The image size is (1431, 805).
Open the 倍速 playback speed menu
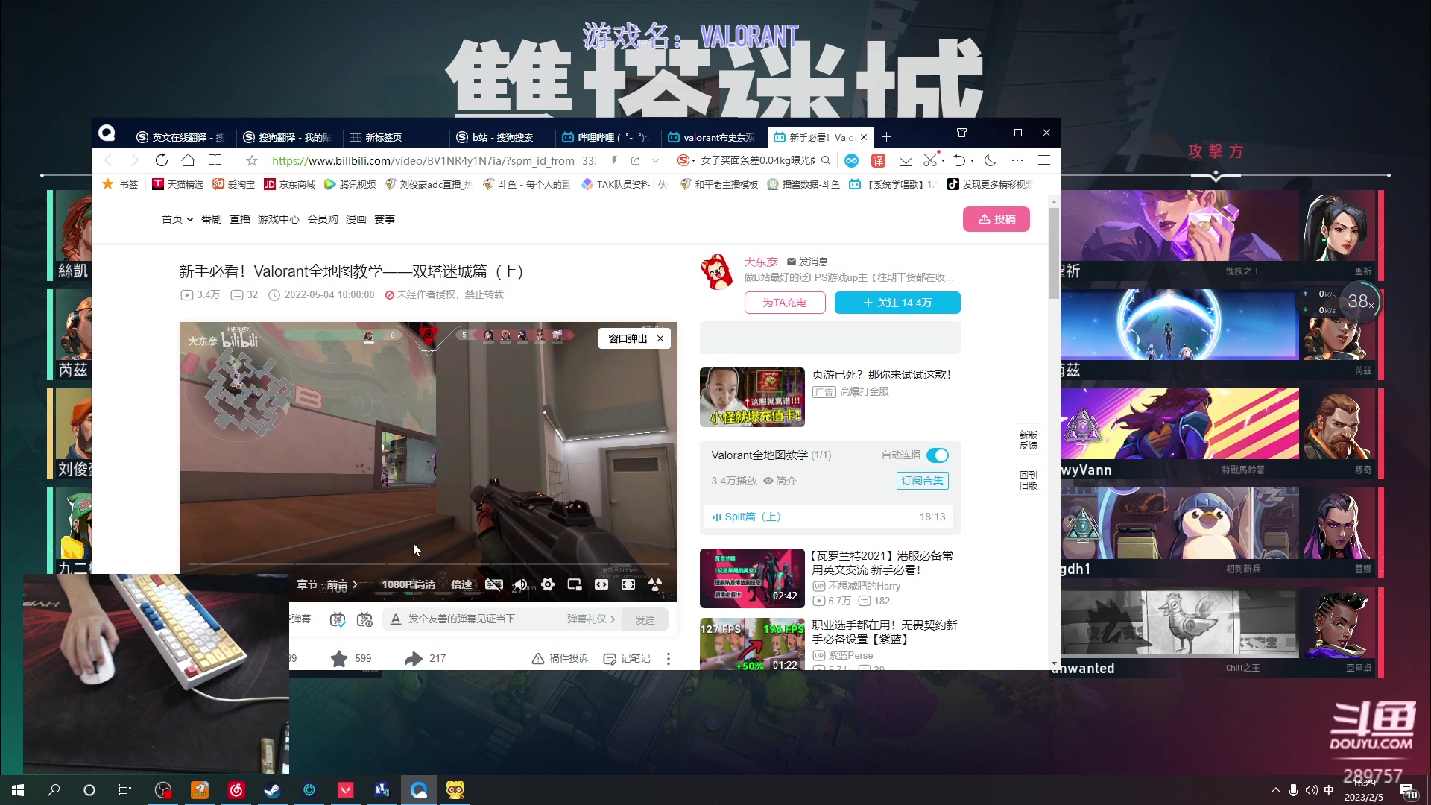pos(461,584)
